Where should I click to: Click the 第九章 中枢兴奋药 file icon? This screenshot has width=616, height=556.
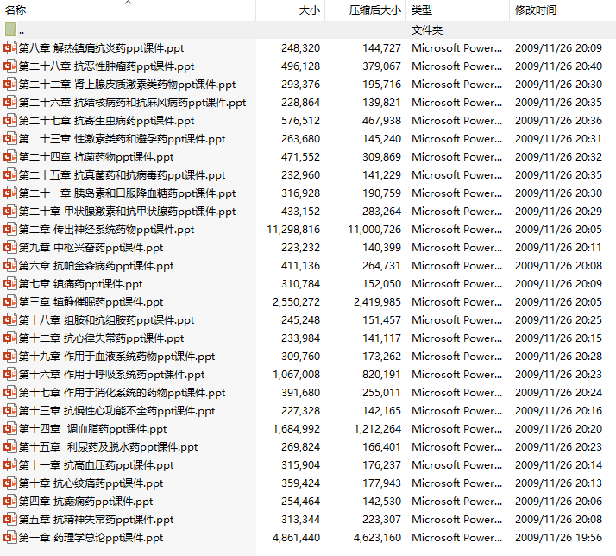pyautogui.click(x=10, y=247)
